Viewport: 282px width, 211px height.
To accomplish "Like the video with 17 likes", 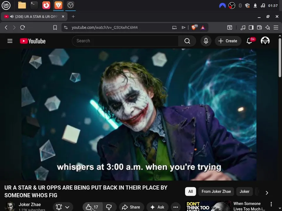I will click(93, 207).
